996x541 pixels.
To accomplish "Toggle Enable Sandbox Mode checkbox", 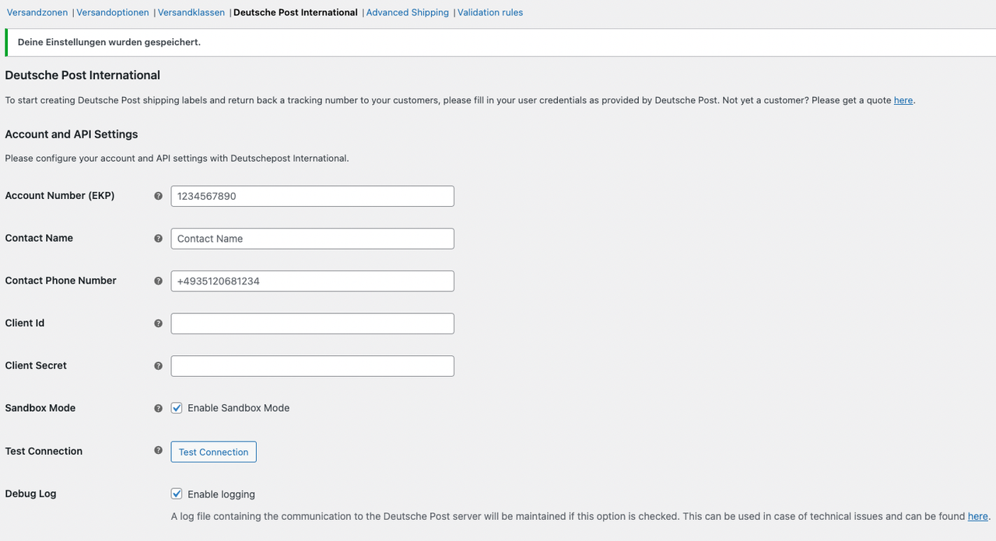I will tap(177, 407).
